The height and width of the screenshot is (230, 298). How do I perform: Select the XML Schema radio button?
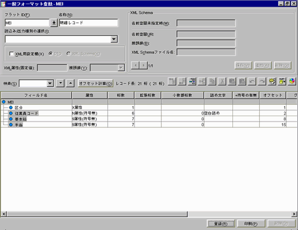pyautogui.click(x=69, y=54)
